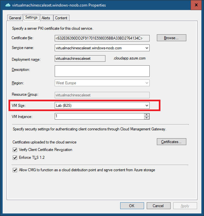Open the Content tab

[x=61, y=18]
